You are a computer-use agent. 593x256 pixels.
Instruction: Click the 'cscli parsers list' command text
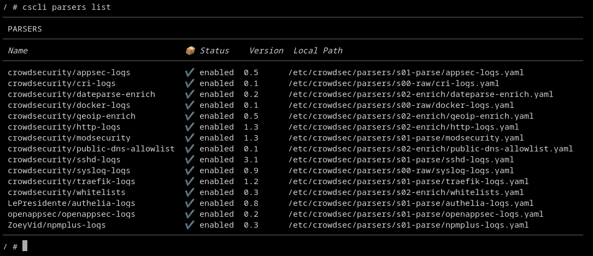point(67,7)
